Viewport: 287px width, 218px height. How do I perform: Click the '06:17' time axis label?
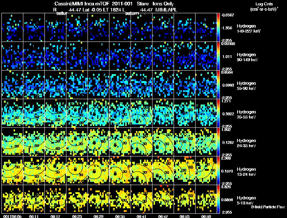point(55,216)
